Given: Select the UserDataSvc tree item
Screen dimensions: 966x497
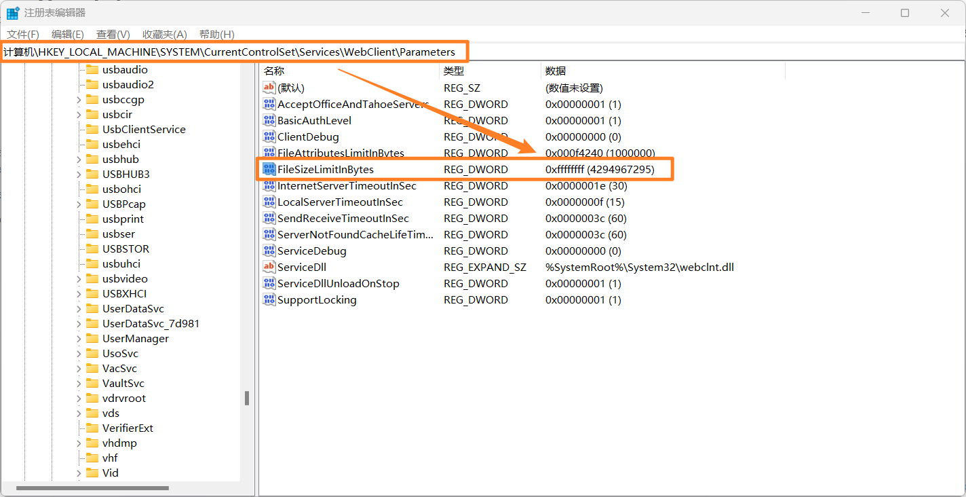Looking at the screenshot, I should 133,308.
